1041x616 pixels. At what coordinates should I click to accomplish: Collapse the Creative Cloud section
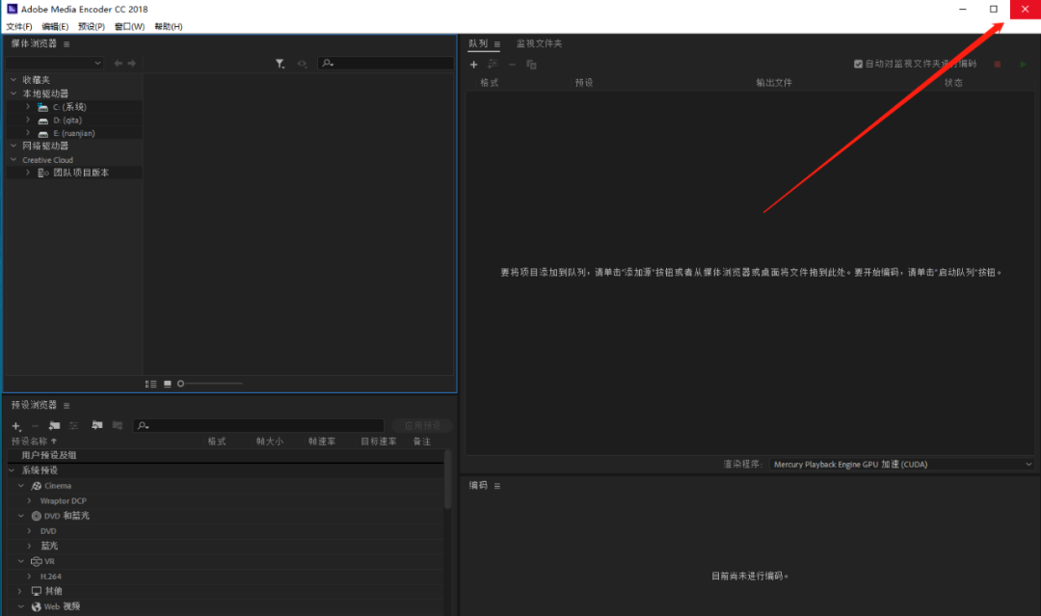coord(13,159)
